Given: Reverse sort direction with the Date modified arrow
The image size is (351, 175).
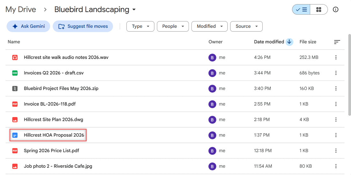Looking at the screenshot, I should click(x=289, y=42).
